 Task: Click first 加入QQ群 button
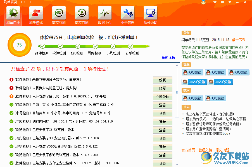tap(194, 82)
